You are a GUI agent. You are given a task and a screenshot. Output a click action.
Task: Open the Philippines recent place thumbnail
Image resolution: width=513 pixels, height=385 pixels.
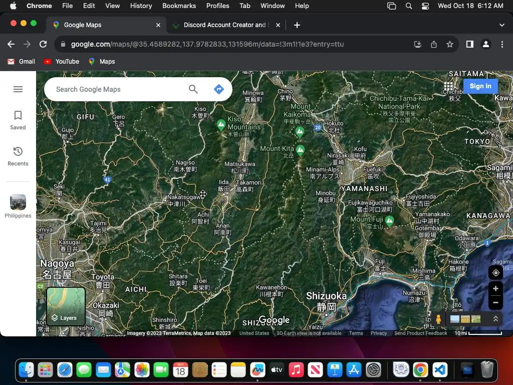coord(18,206)
